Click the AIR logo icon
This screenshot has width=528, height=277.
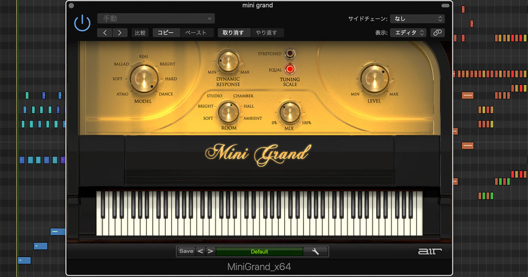[430, 251]
